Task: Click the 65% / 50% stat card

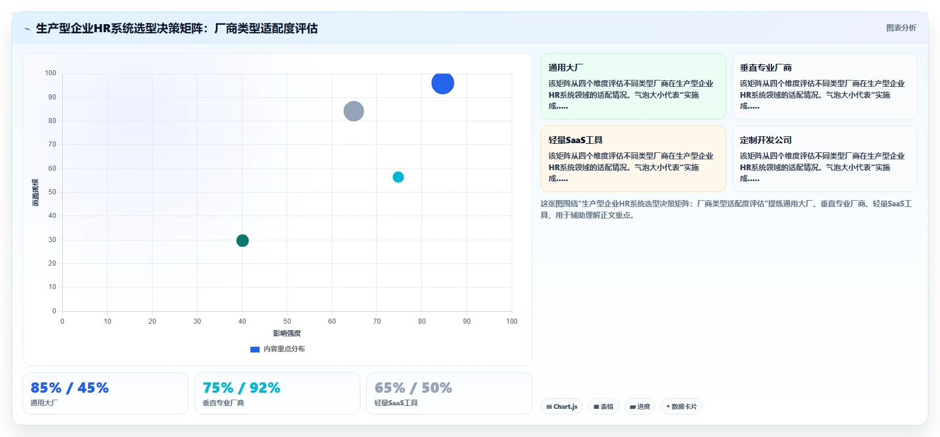Action: 449,393
